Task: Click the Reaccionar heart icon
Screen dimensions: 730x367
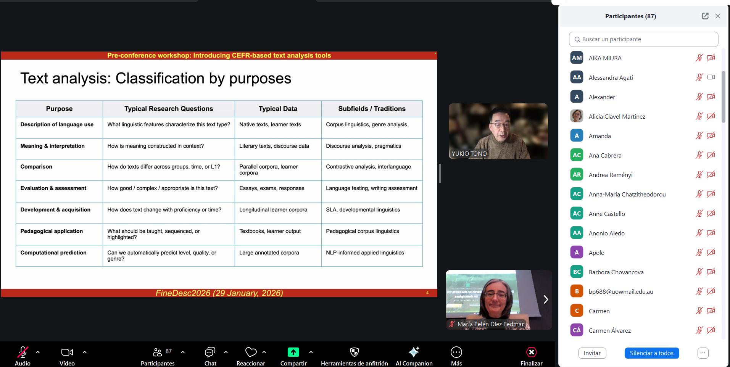Action: pyautogui.click(x=251, y=352)
